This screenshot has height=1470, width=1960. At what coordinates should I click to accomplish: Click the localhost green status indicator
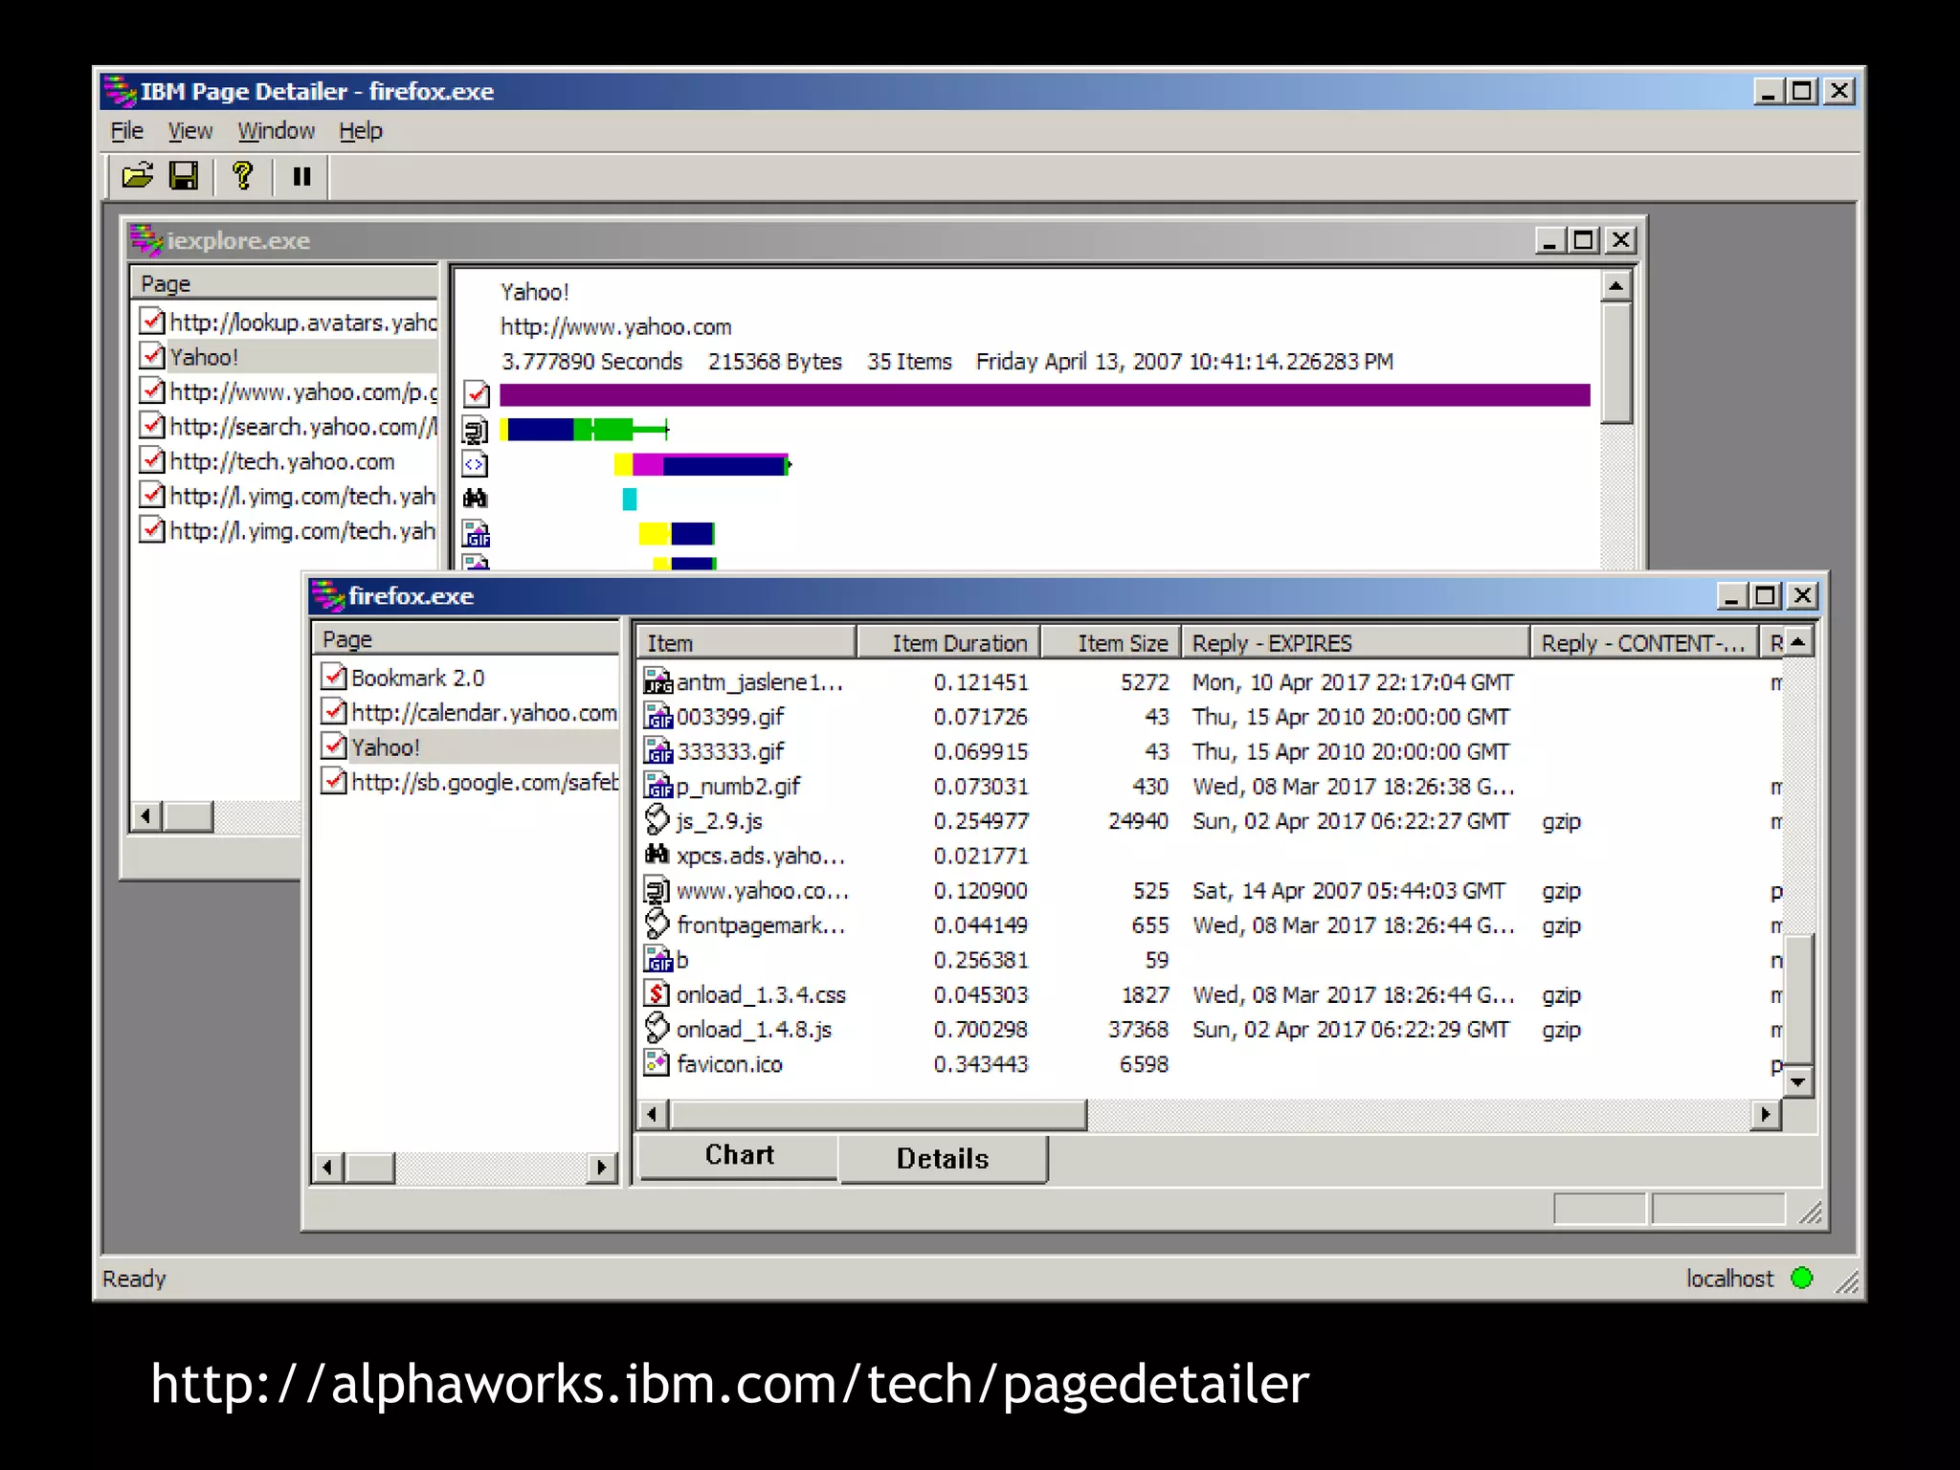click(1801, 1278)
